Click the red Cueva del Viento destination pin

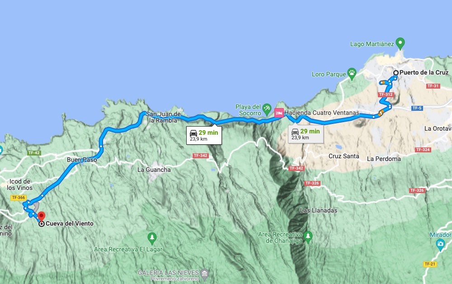coord(42,216)
